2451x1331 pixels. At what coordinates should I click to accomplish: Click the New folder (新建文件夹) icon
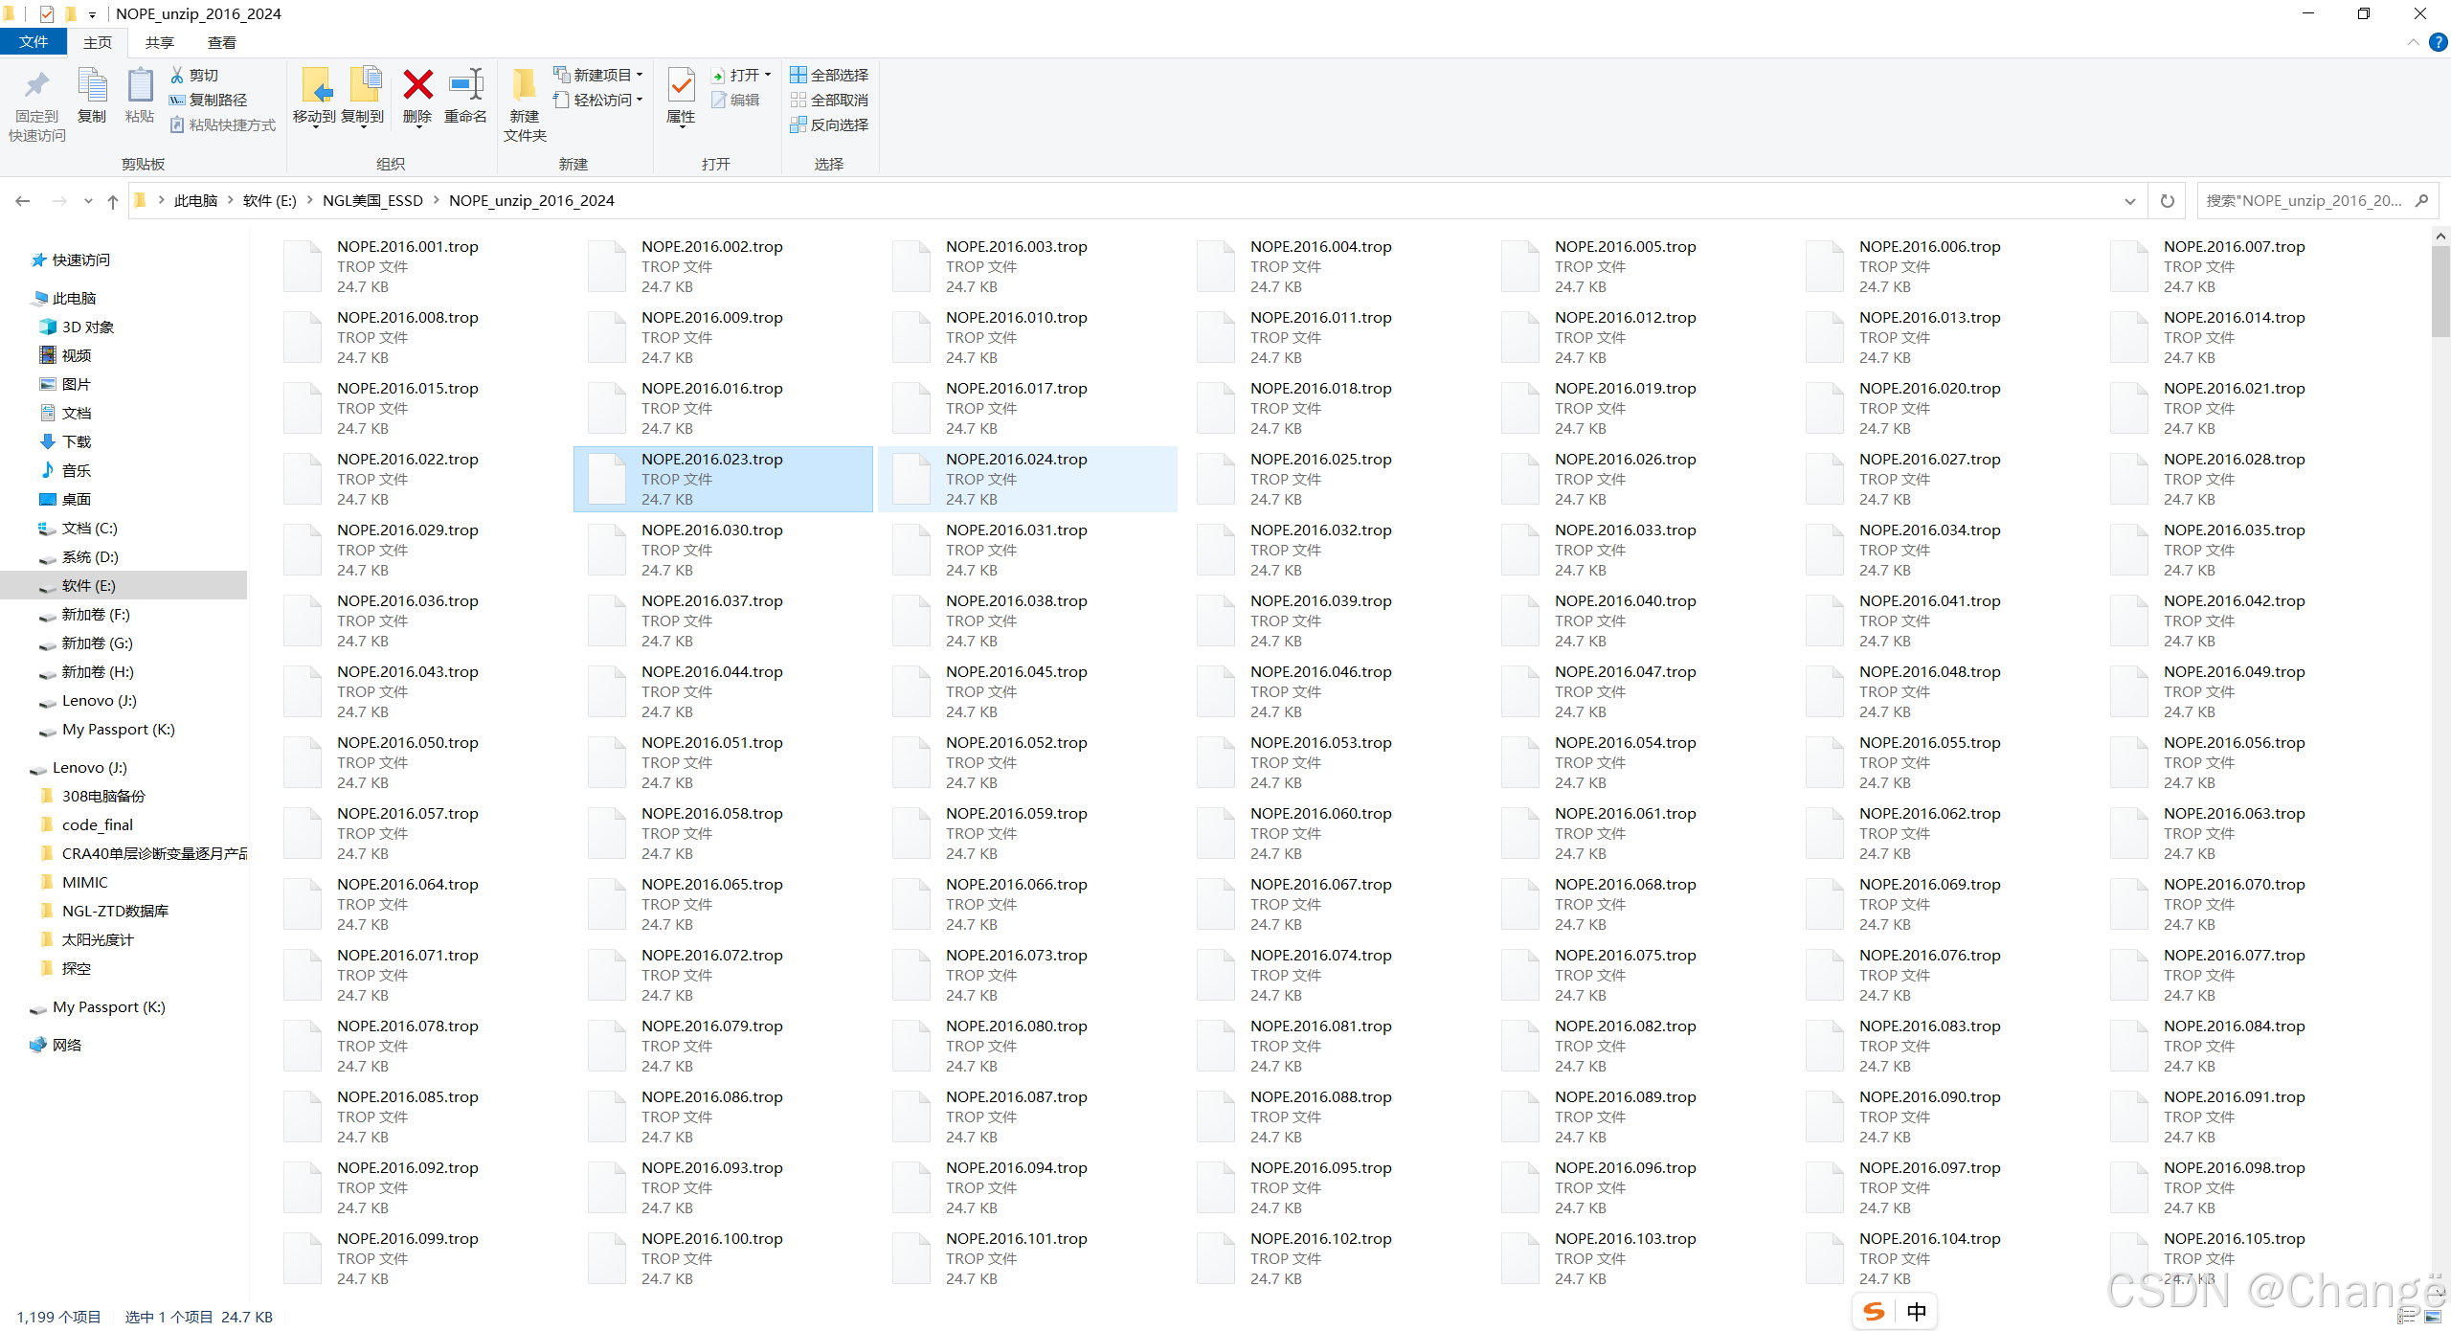(524, 86)
